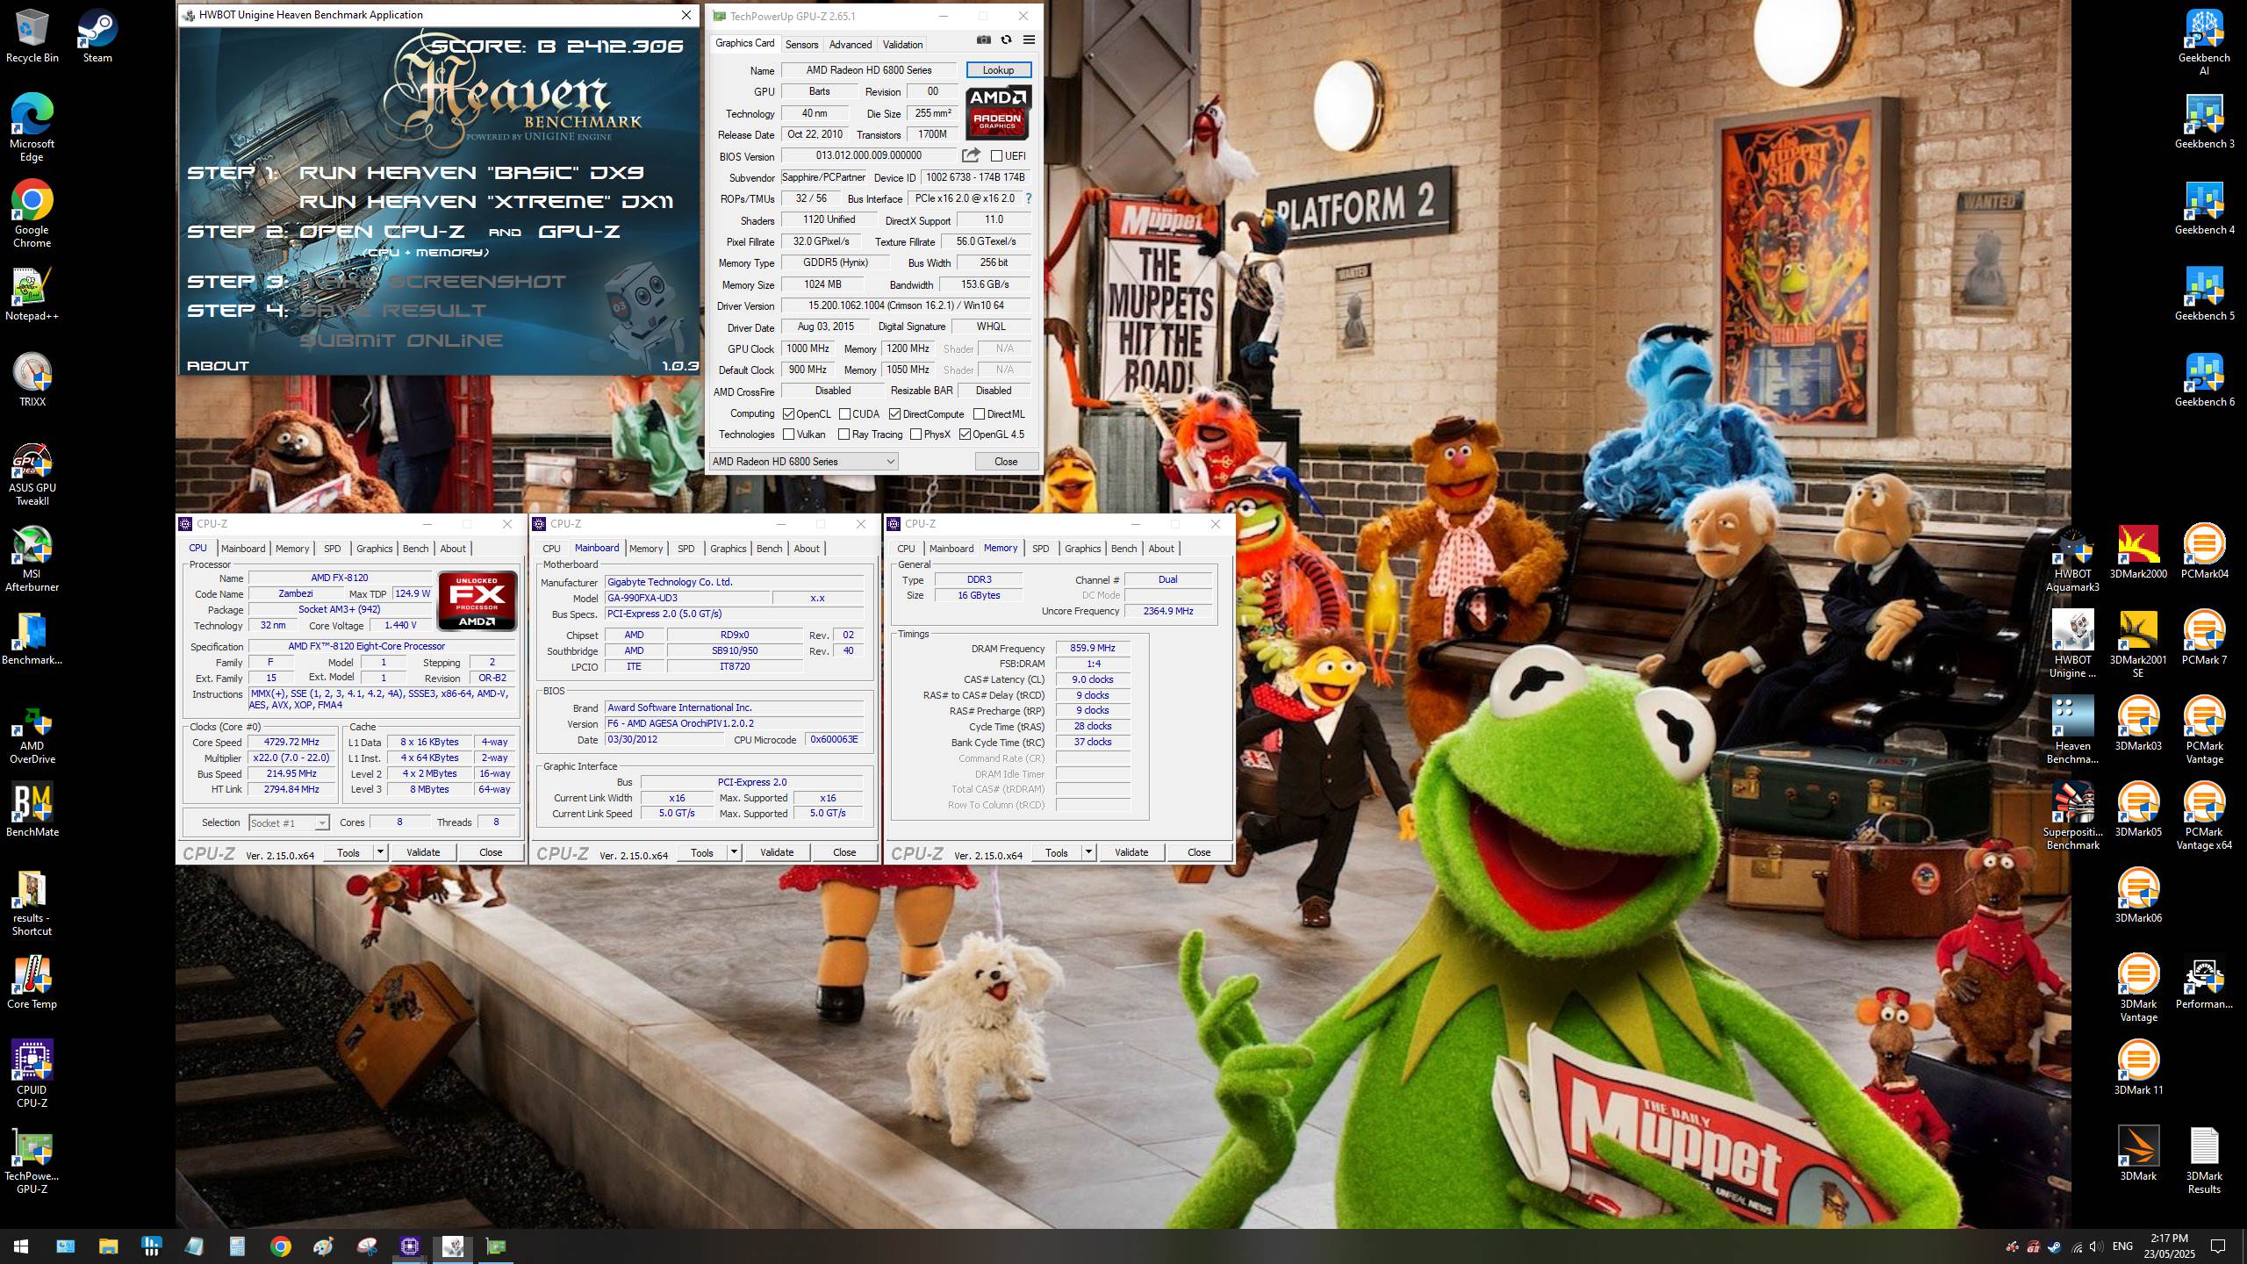Open the TechPowerUp GPU-Z desktop icon

click(x=32, y=1160)
